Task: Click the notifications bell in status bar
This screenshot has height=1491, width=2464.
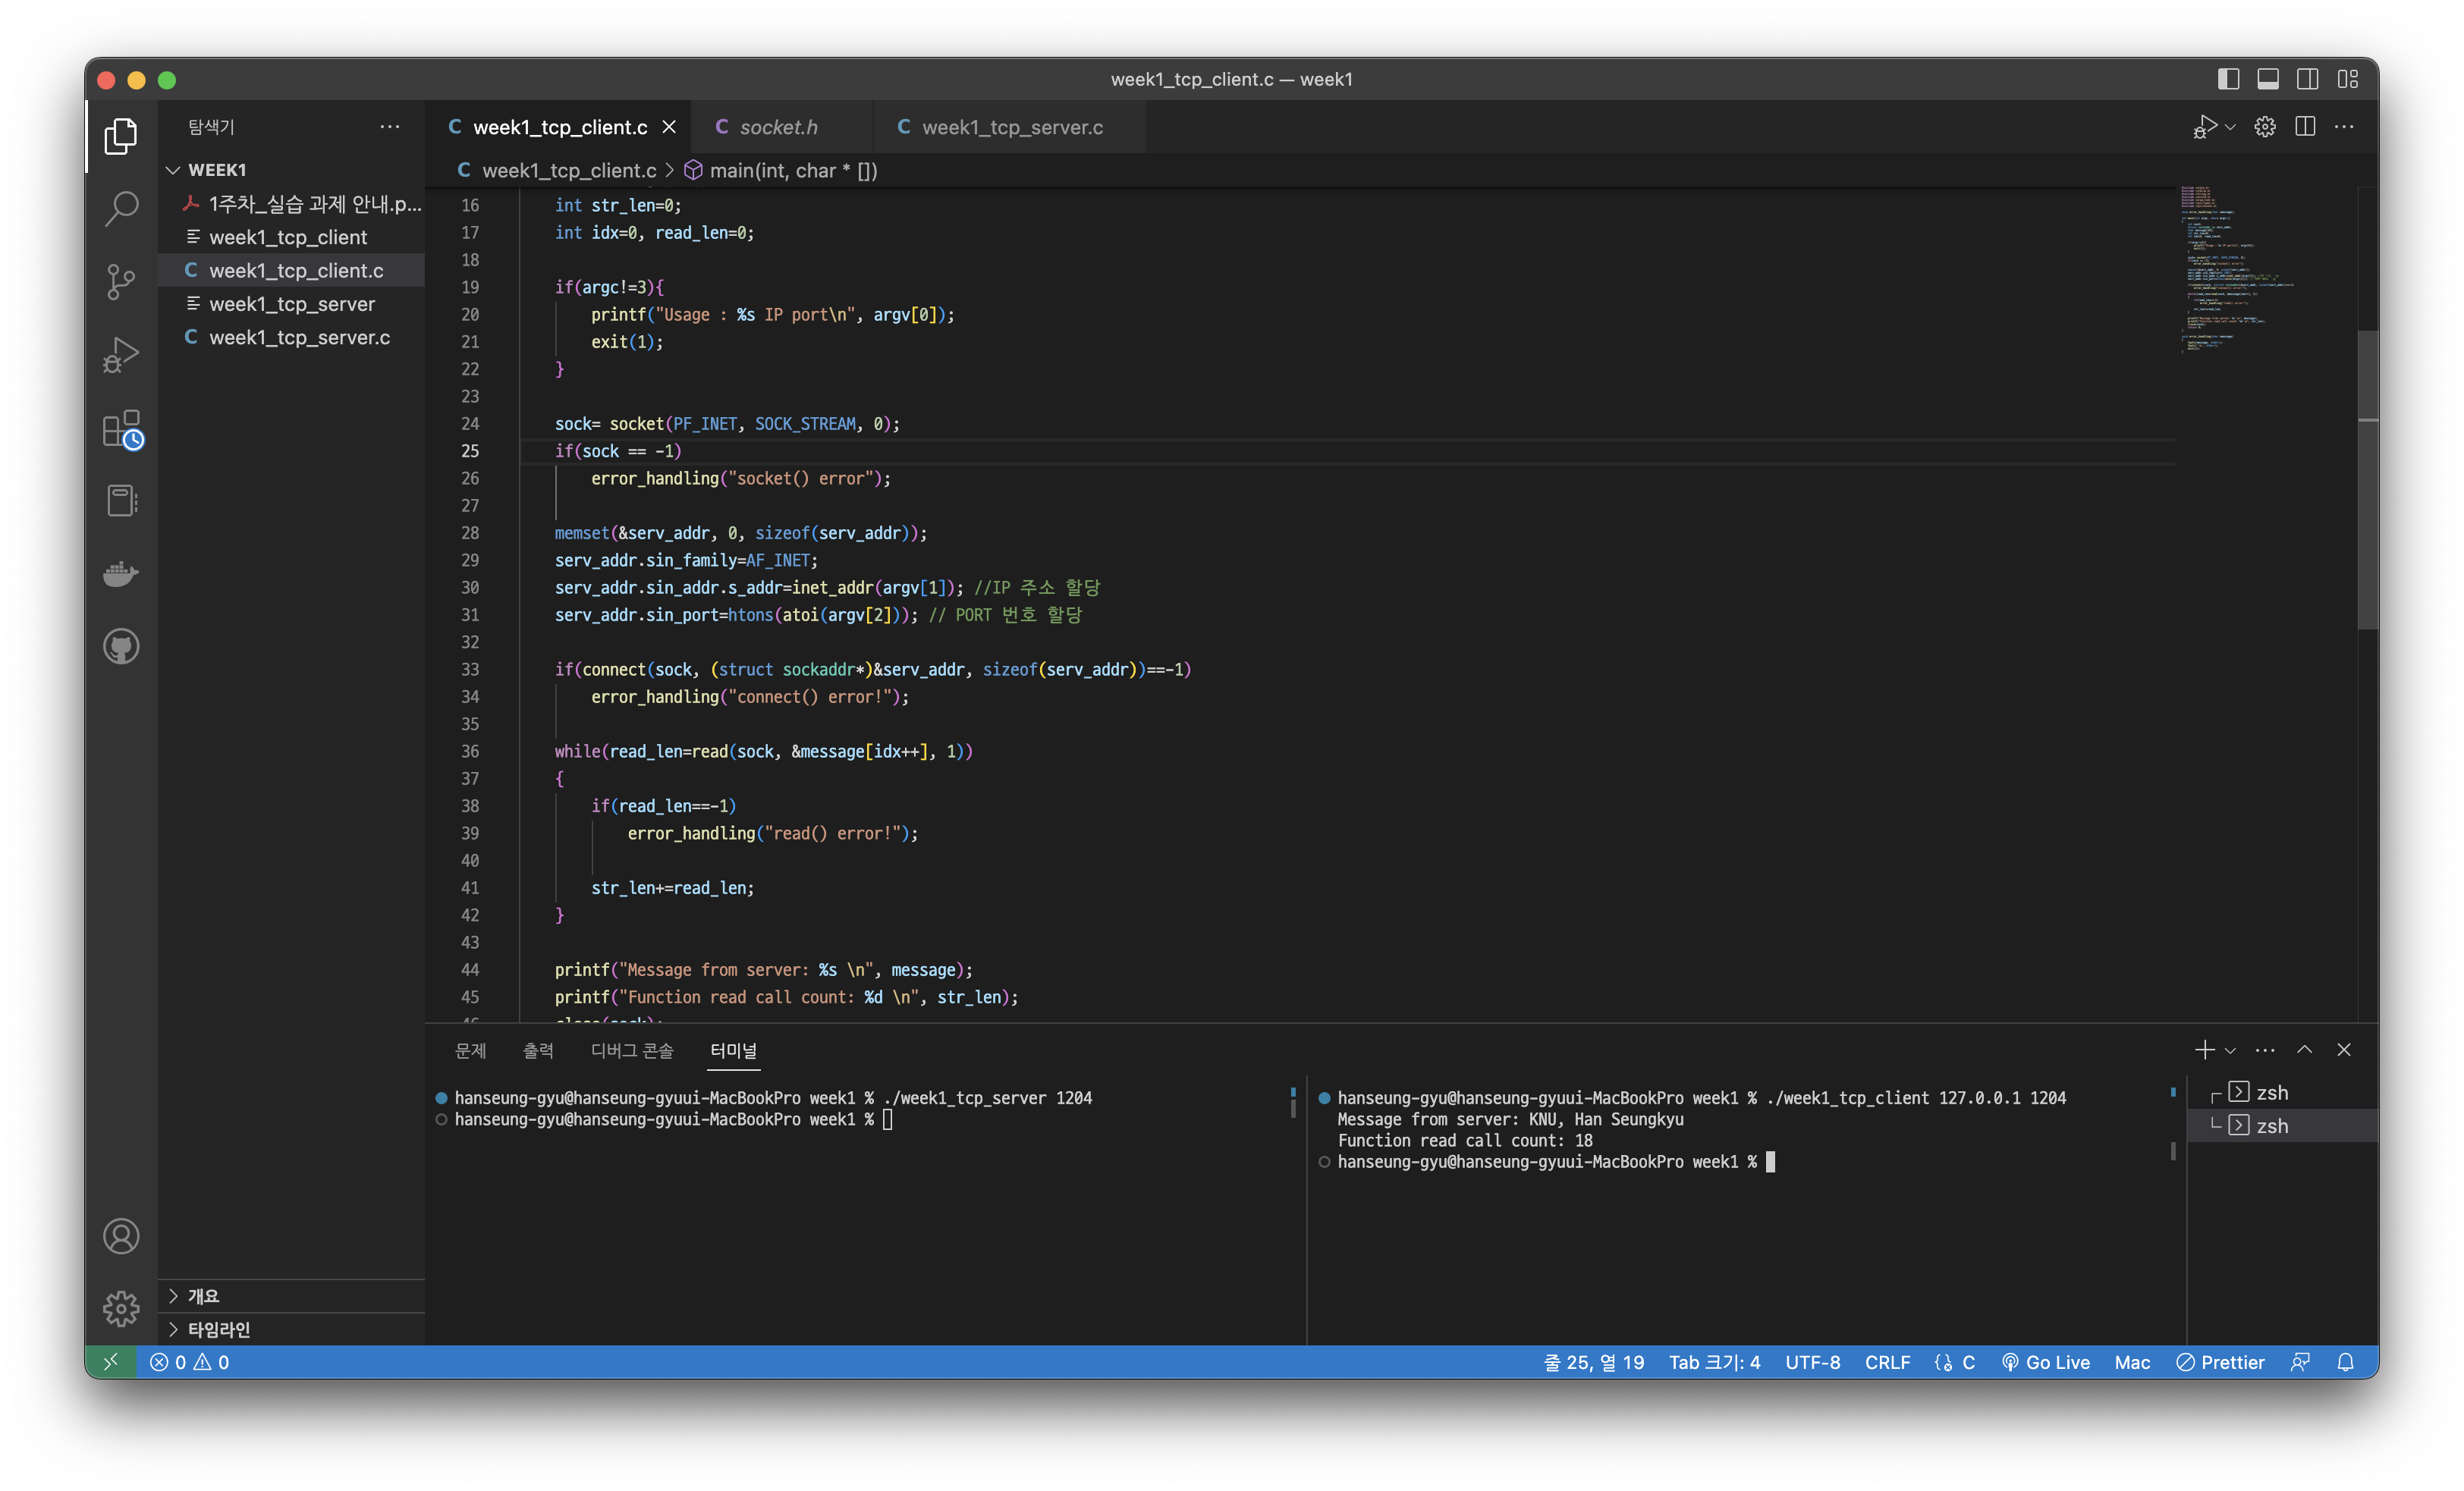Action: 2345,1362
